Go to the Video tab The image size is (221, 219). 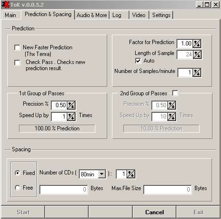(x=139, y=15)
